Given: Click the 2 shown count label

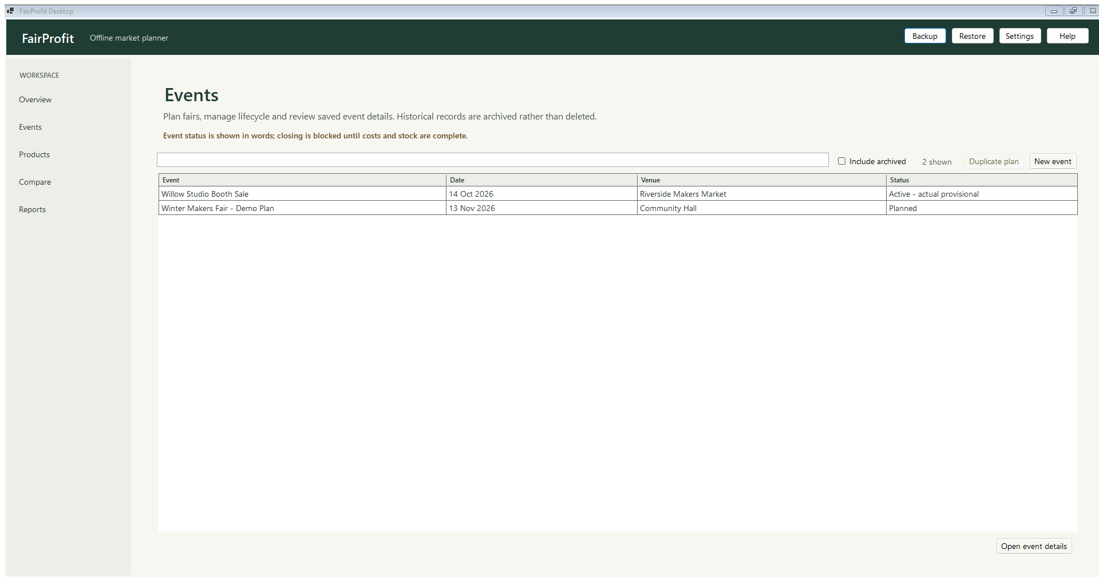Looking at the screenshot, I should [x=936, y=162].
